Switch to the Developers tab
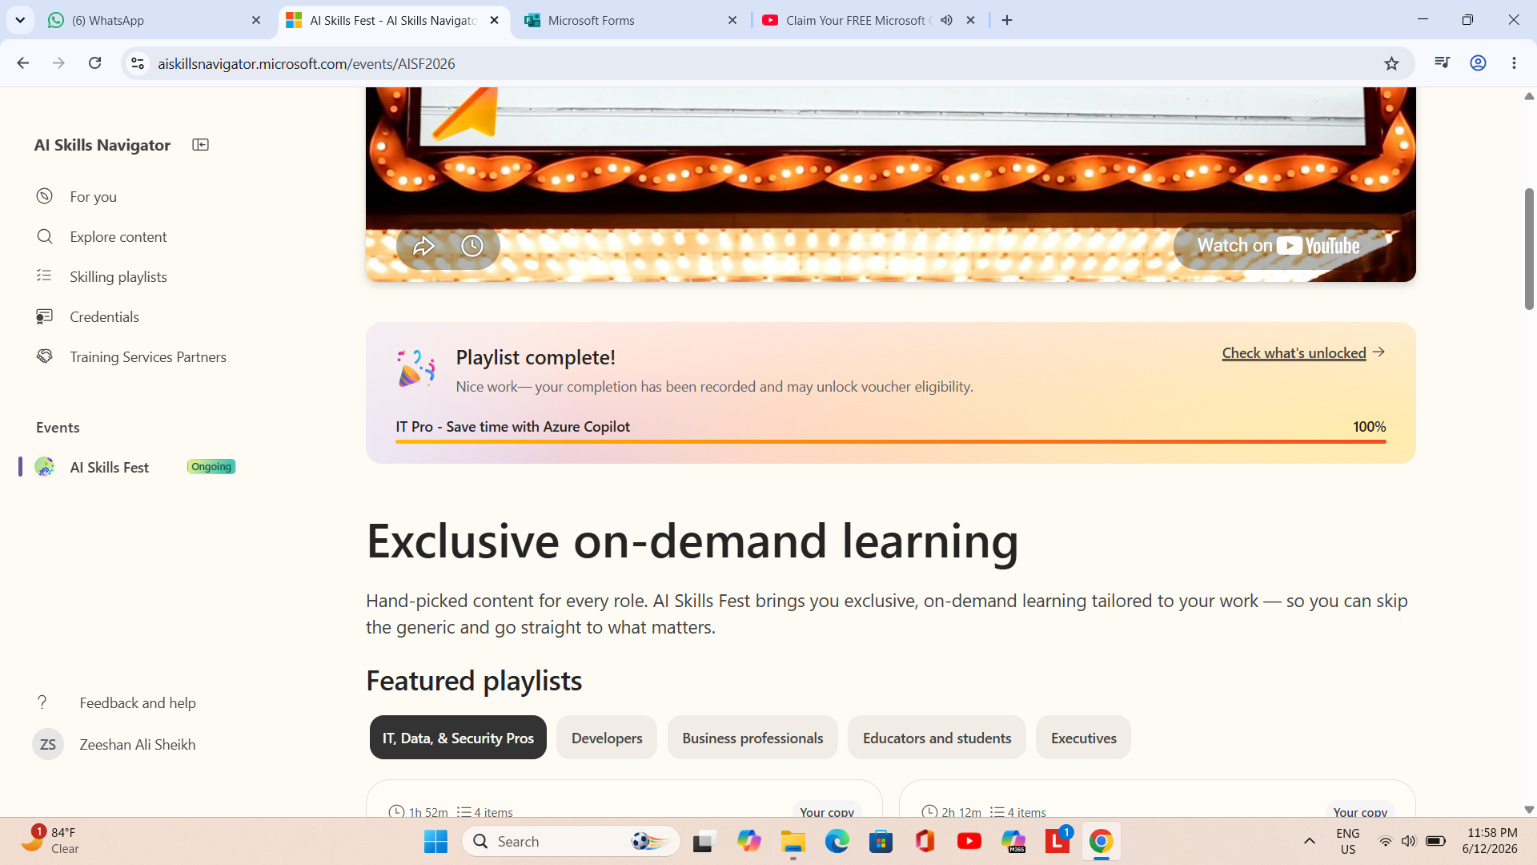 click(607, 738)
